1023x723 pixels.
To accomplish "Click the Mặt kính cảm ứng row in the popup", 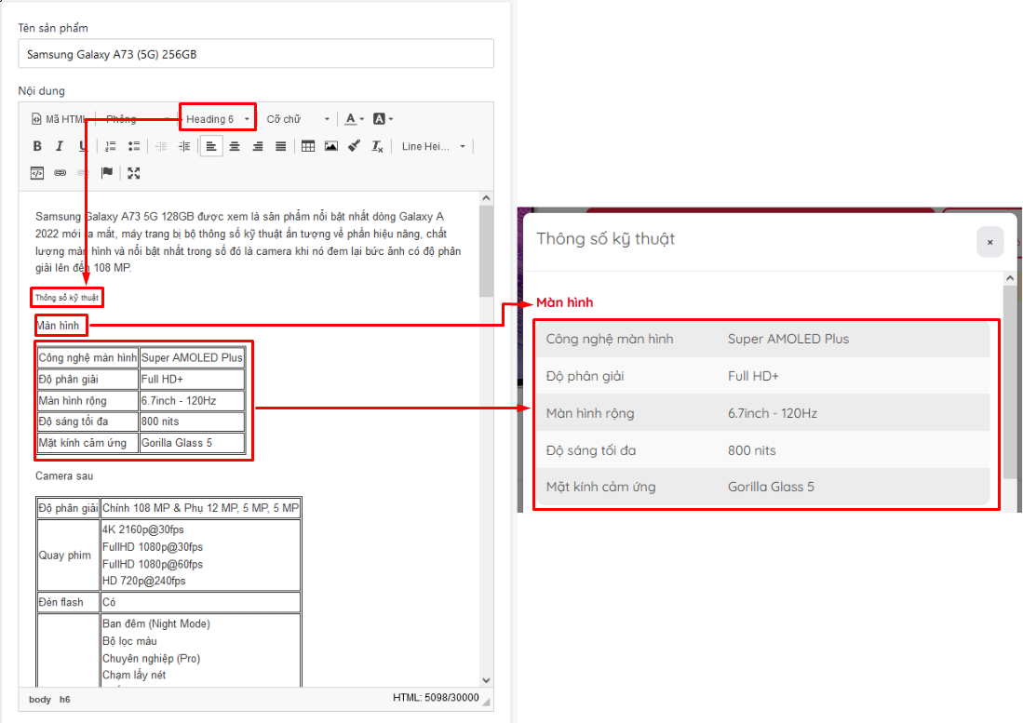I will point(762,487).
